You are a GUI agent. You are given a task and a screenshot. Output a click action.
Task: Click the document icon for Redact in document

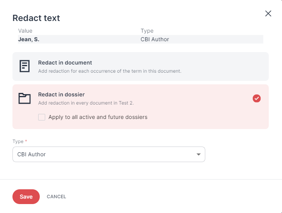click(25, 66)
